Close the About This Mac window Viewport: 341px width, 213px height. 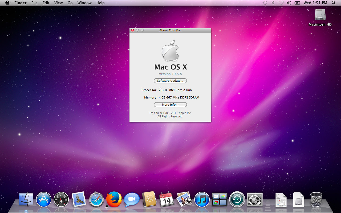pyautogui.click(x=132, y=30)
